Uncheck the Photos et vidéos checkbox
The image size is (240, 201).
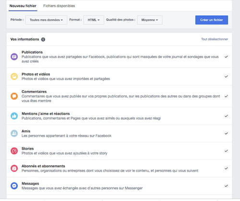click(226, 76)
